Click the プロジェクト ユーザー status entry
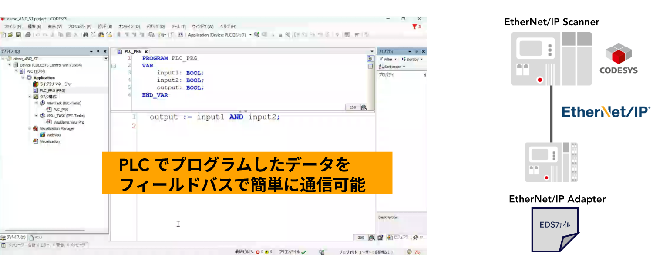The height and width of the screenshot is (261, 653). (366, 252)
